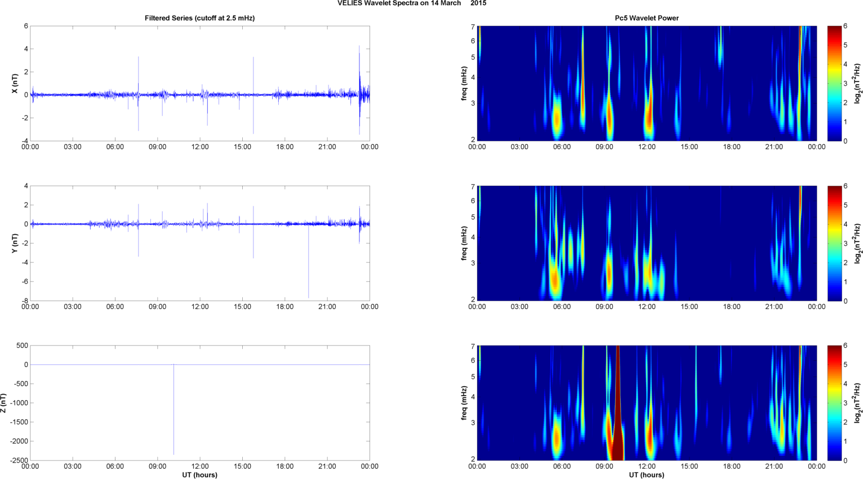This screenshot has width=863, height=479.
Task: Click the bottom wavelet panel's colorbar
Action: tap(834, 403)
